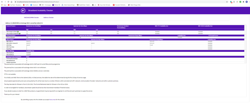The height and width of the screenshot is (105, 250).
Task: Open the YouTube bookmark
Action: coord(15,5)
